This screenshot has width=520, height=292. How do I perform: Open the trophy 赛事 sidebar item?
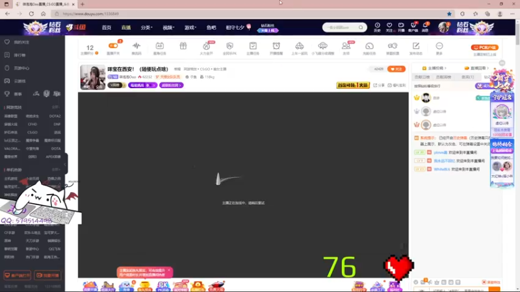click(13, 93)
